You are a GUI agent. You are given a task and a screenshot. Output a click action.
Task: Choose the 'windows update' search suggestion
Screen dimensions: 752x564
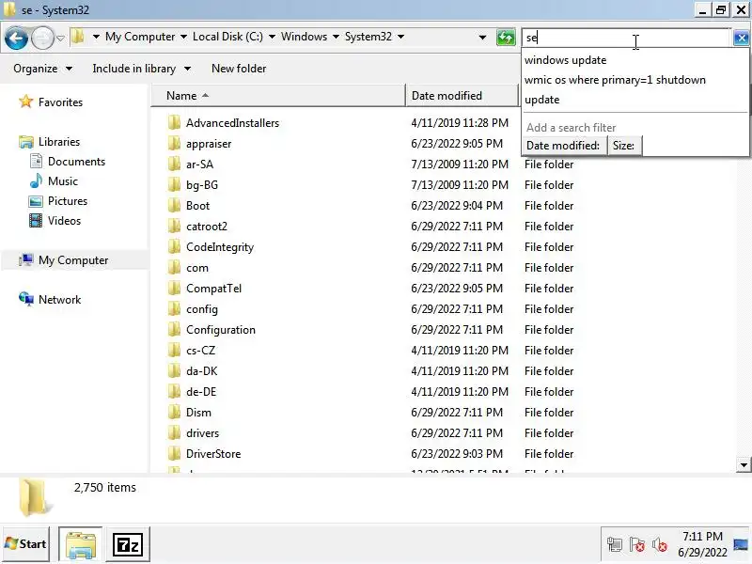click(x=566, y=60)
